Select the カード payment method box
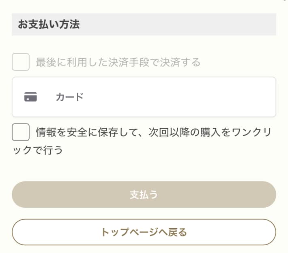 144,97
